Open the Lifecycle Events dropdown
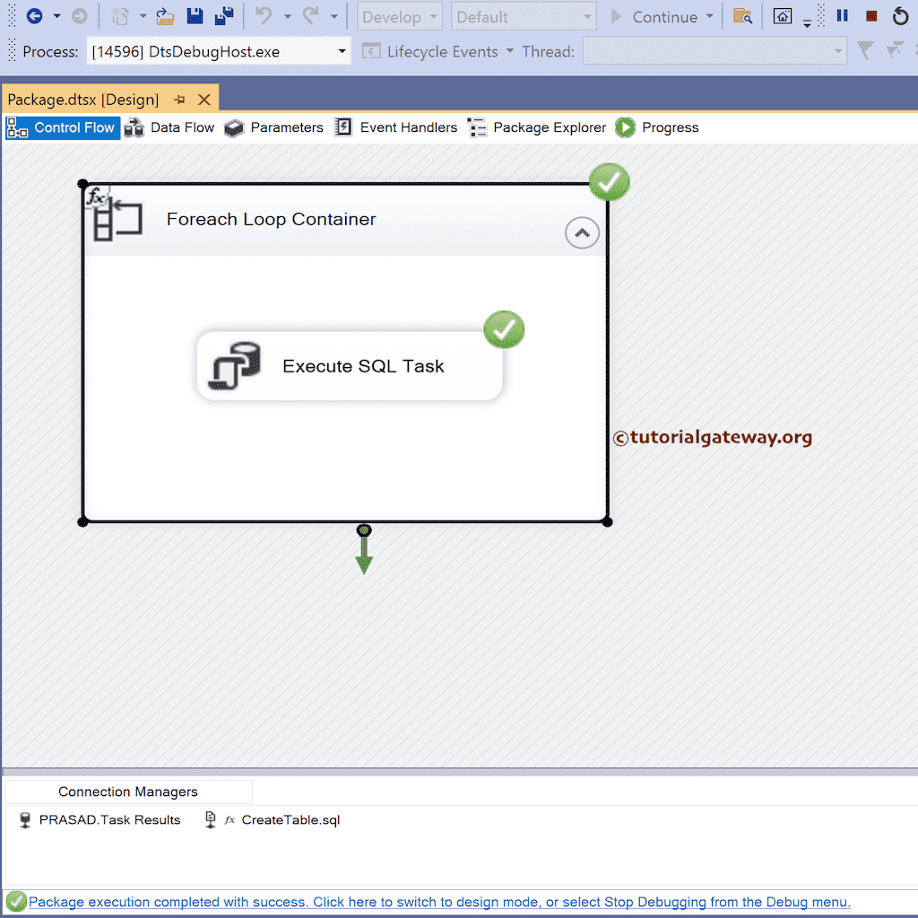The height and width of the screenshot is (918, 918). click(511, 51)
